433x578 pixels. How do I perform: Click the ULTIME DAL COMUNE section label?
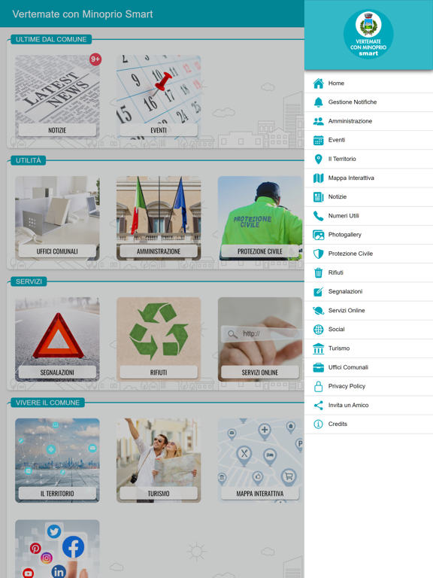coord(51,39)
